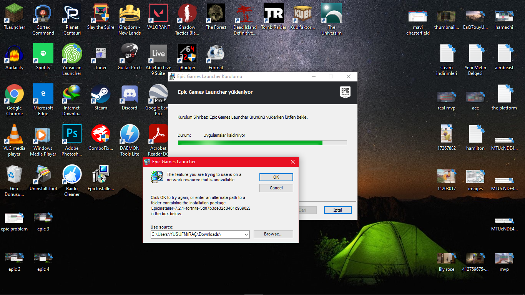Click the Steam desktop icon
Viewport: 525px width, 295px height.
[101, 94]
